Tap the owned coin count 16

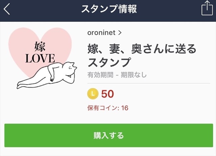125,108
